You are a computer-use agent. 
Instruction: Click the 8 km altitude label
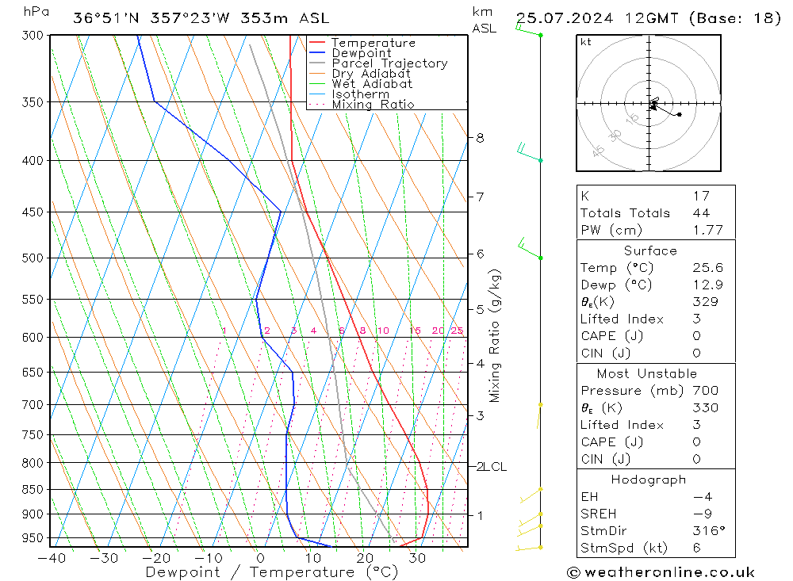480,138
